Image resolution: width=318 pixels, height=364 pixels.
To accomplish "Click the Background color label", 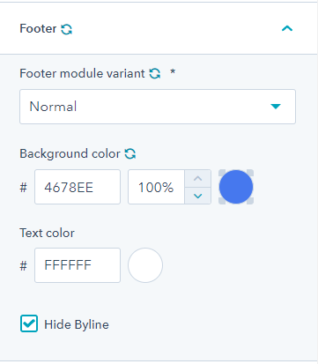I will [70, 153].
